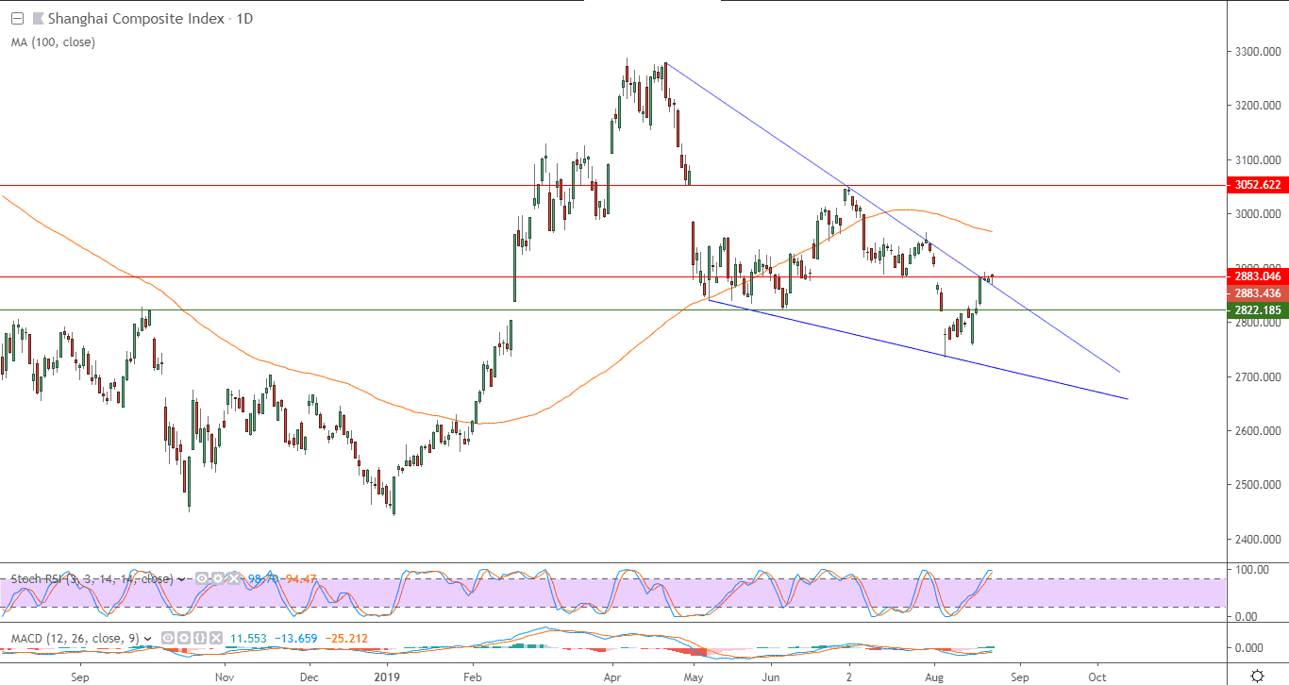The image size is (1289, 685).
Task: Click the Oct time axis label
Action: pyautogui.click(x=1096, y=677)
